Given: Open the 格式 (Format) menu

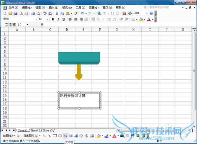Looking at the screenshot, I should pos(67,7).
